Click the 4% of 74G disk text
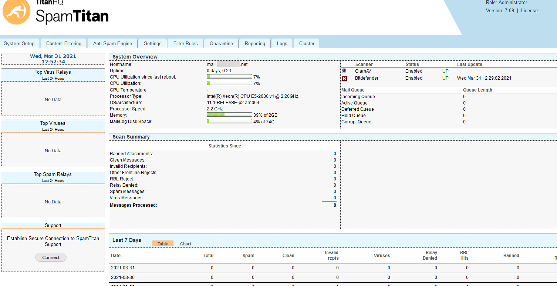The height and width of the screenshot is (286, 557). [x=264, y=122]
